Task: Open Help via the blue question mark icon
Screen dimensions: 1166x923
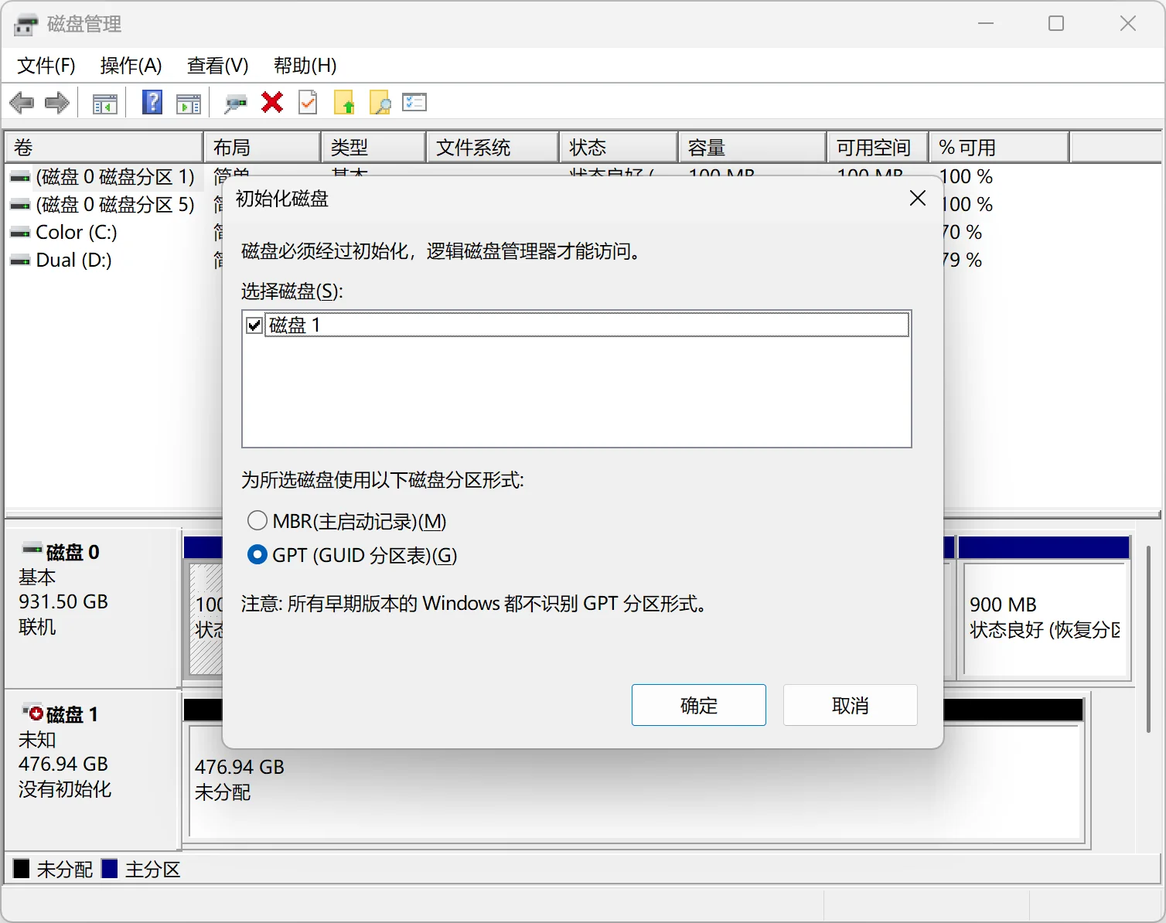Action: coord(152,103)
